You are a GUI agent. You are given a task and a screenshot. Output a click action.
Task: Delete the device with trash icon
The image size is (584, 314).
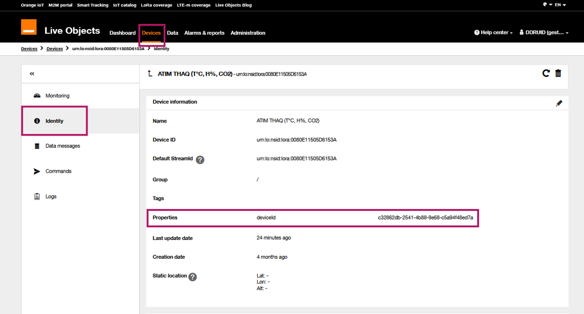pos(558,74)
